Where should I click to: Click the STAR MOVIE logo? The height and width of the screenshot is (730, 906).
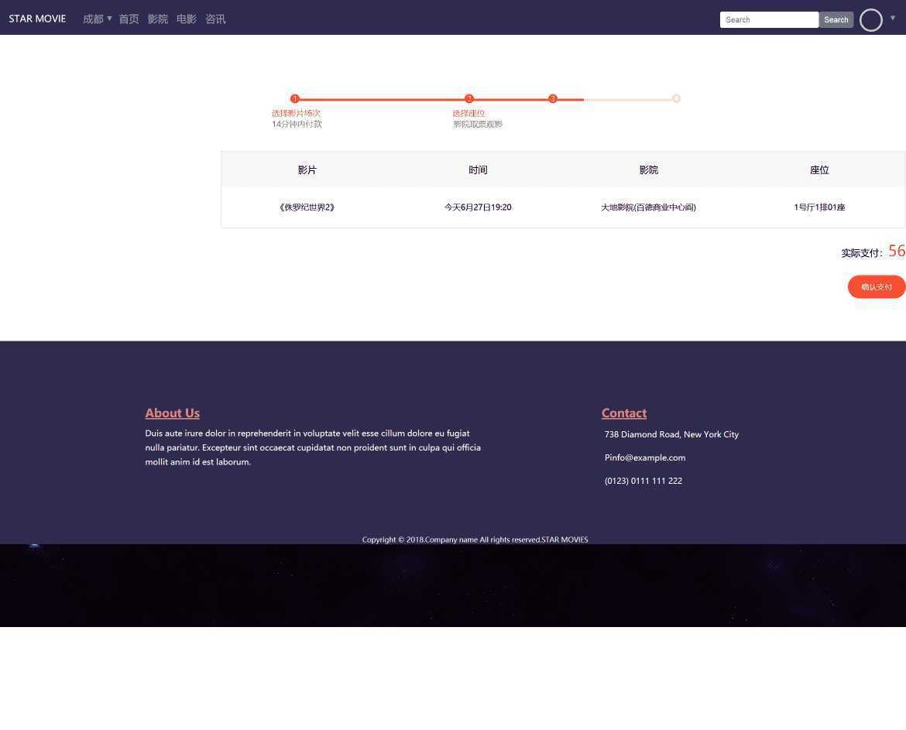[x=37, y=19]
